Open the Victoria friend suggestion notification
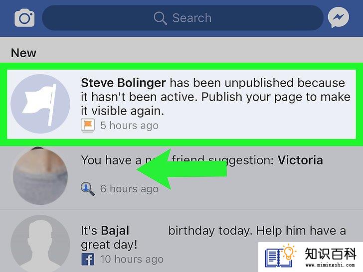The image size is (363, 272). click(181, 178)
